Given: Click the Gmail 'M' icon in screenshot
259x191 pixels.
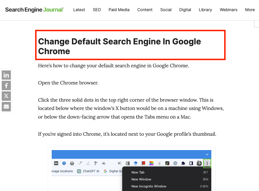Looking at the screenshot, I should tap(56, 163).
